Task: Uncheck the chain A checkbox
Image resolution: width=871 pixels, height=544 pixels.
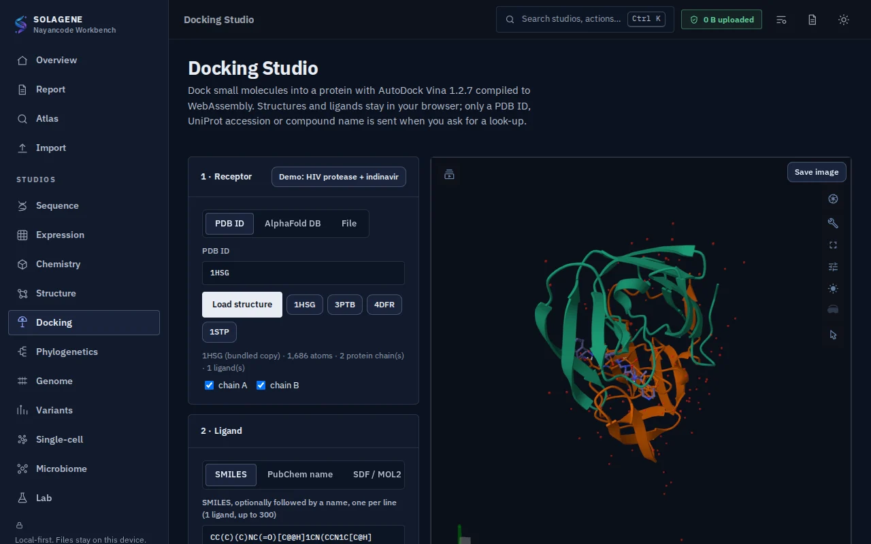Action: click(210, 386)
